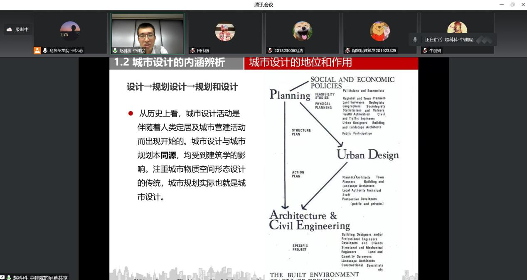Click red slide heading 城市设计的地位和作用
527x280 pixels.
pos(300,63)
